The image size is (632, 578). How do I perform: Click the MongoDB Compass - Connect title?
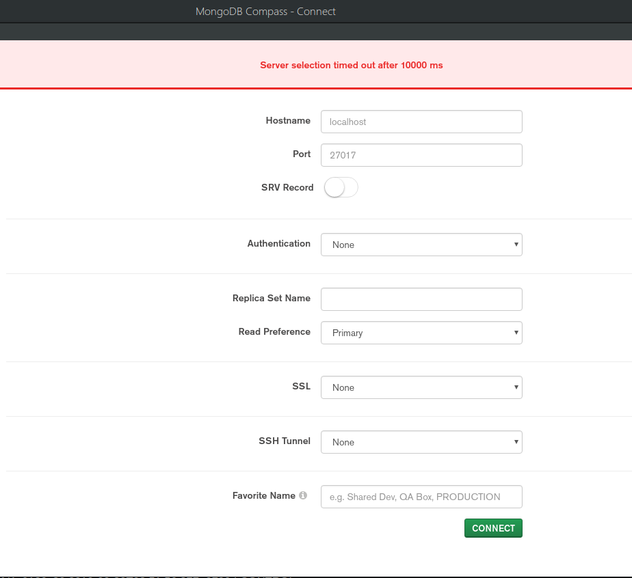click(265, 12)
